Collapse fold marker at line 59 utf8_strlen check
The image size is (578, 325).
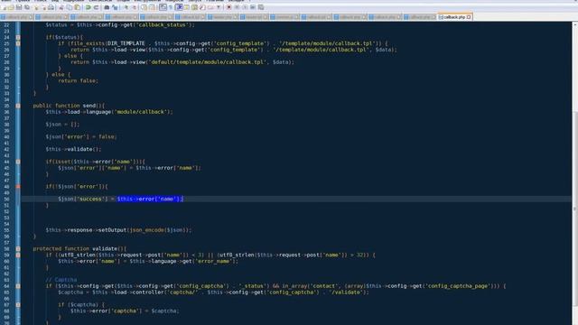tap(18, 255)
